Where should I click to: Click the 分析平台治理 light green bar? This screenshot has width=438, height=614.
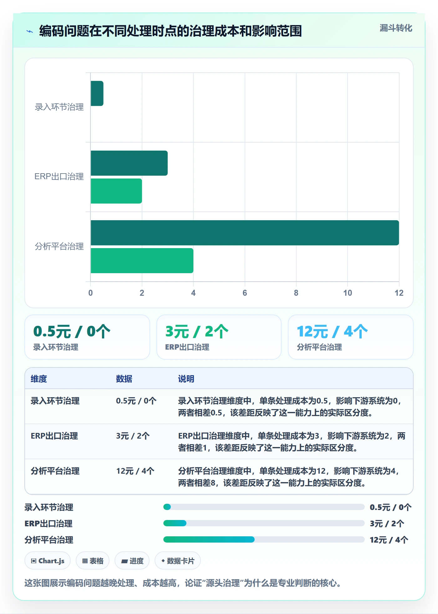142,261
